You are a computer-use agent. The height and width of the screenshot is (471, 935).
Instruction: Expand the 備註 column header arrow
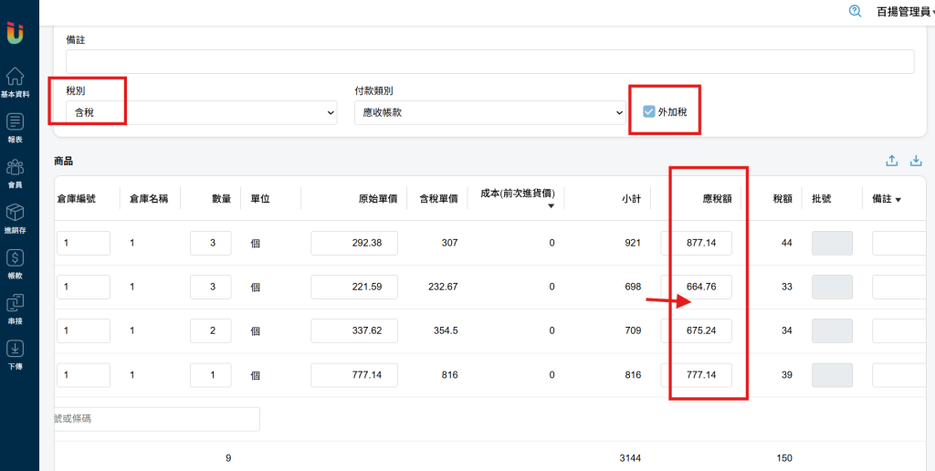pyautogui.click(x=898, y=200)
